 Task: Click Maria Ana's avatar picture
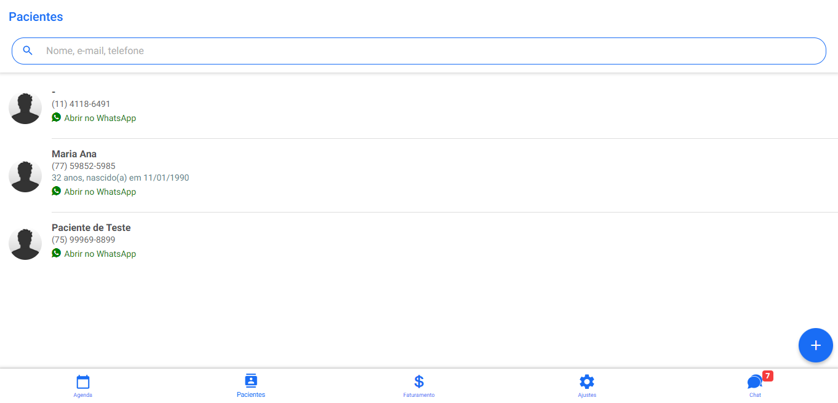coord(25,176)
